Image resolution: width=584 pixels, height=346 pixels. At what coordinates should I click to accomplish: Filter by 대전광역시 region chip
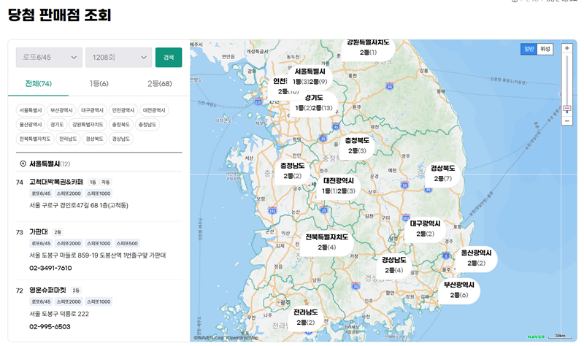(x=154, y=110)
